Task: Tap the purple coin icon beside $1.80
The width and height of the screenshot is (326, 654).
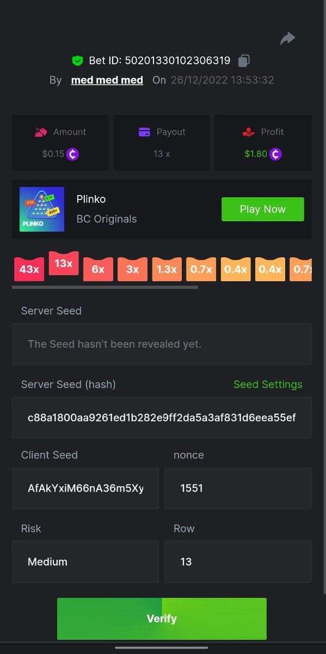Action: [x=275, y=154]
